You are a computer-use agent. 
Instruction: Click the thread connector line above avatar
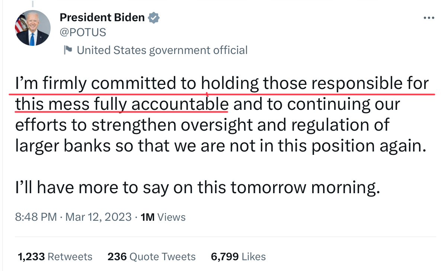click(x=33, y=3)
